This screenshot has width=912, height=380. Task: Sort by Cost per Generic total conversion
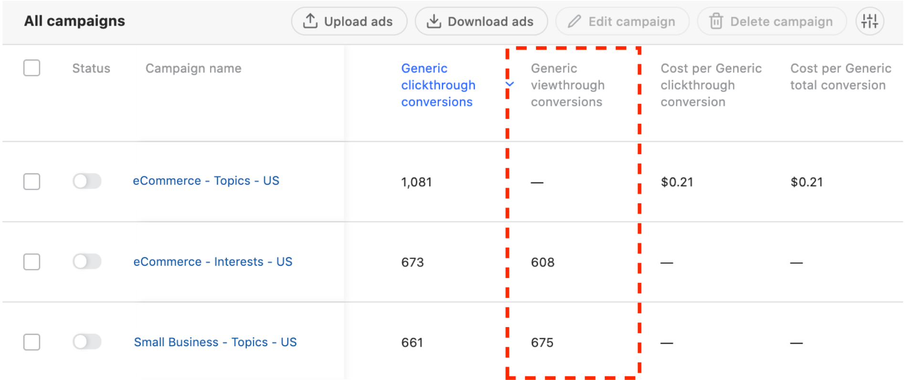coord(840,77)
